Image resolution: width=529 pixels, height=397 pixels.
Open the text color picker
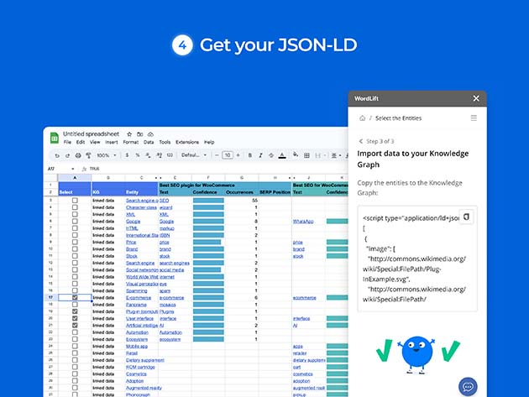pyautogui.click(x=282, y=155)
